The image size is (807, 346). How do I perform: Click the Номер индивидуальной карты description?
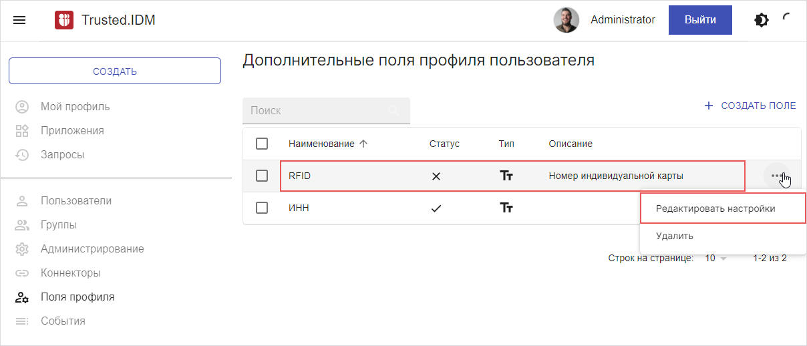click(616, 176)
